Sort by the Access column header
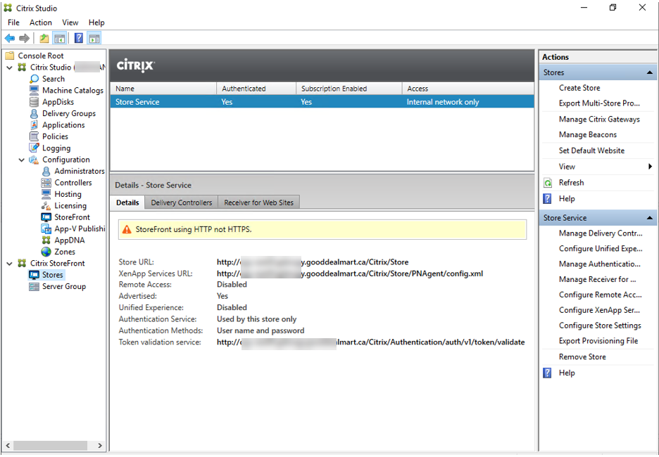659x457 pixels. point(467,89)
